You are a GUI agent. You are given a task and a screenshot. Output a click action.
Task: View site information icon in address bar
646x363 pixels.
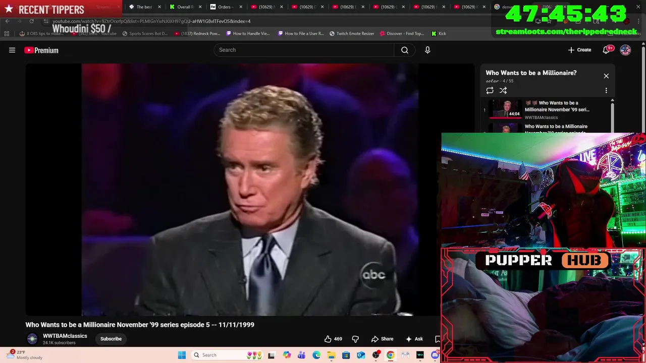pos(46,21)
